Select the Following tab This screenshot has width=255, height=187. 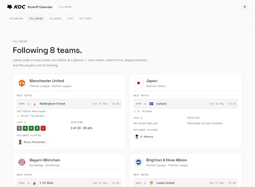pos(36,19)
